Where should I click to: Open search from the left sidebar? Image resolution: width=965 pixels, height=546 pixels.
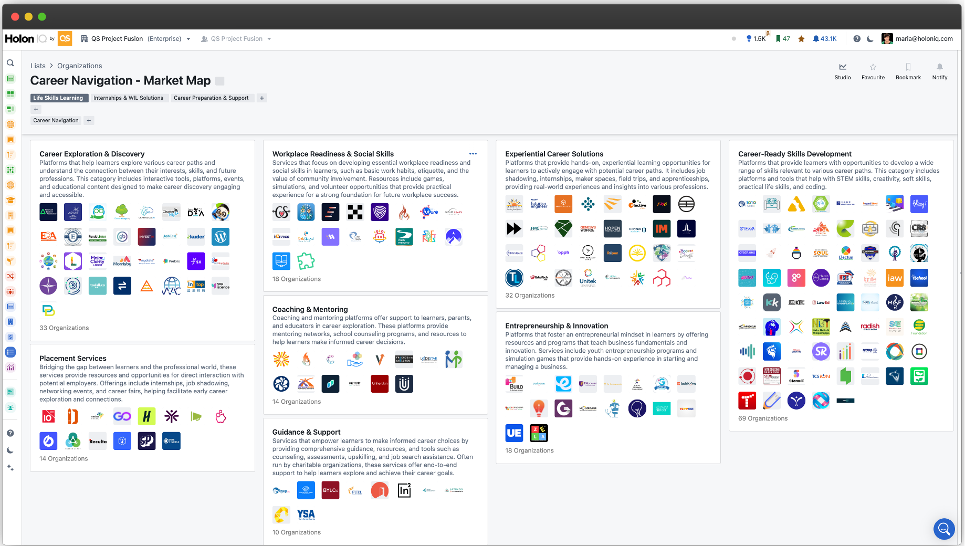[x=11, y=63]
